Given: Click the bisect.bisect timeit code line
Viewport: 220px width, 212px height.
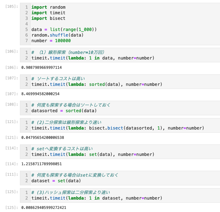Looking at the screenshot, I should coord(118,128).
